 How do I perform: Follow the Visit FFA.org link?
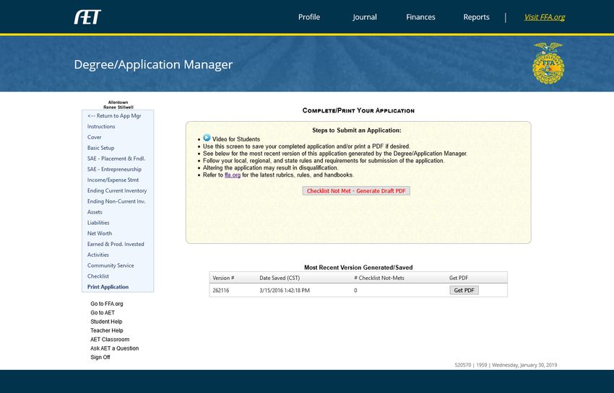(545, 17)
